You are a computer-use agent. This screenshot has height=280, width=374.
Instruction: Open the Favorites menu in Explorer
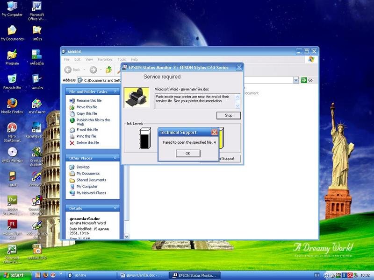[x=105, y=59]
